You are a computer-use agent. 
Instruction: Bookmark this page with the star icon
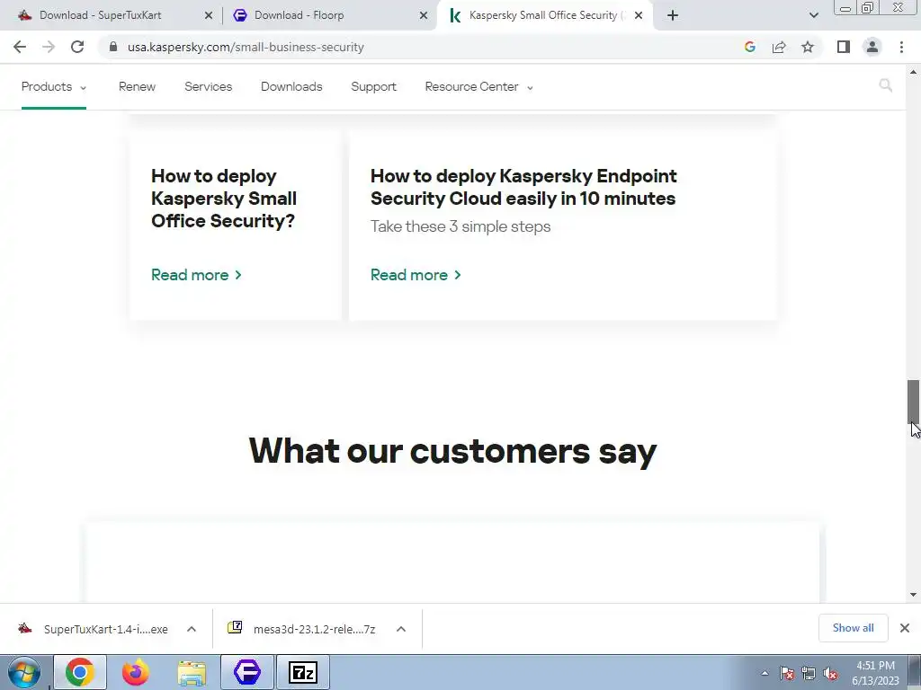click(808, 47)
